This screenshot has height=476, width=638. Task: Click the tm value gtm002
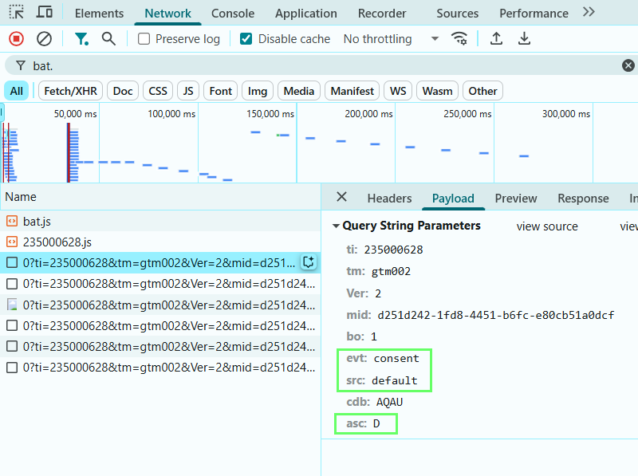(391, 272)
